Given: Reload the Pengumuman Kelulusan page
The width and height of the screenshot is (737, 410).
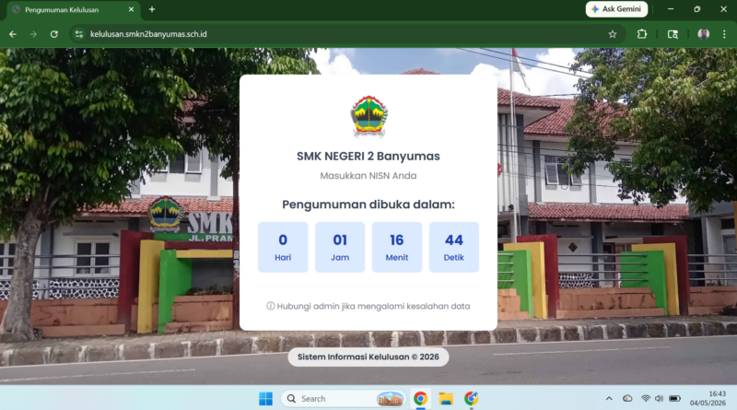Looking at the screenshot, I should click(x=54, y=34).
